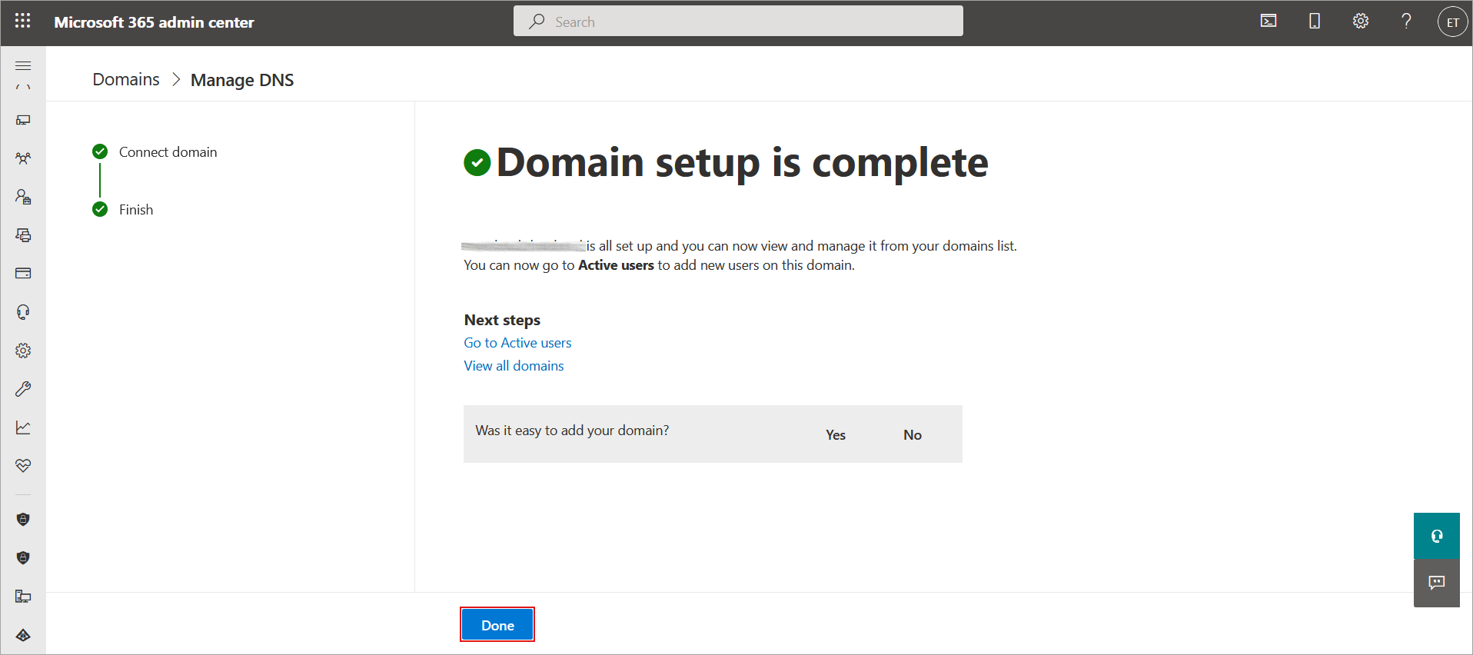Open the header settings gear panel
This screenshot has height=655, width=1473.
(x=1361, y=22)
